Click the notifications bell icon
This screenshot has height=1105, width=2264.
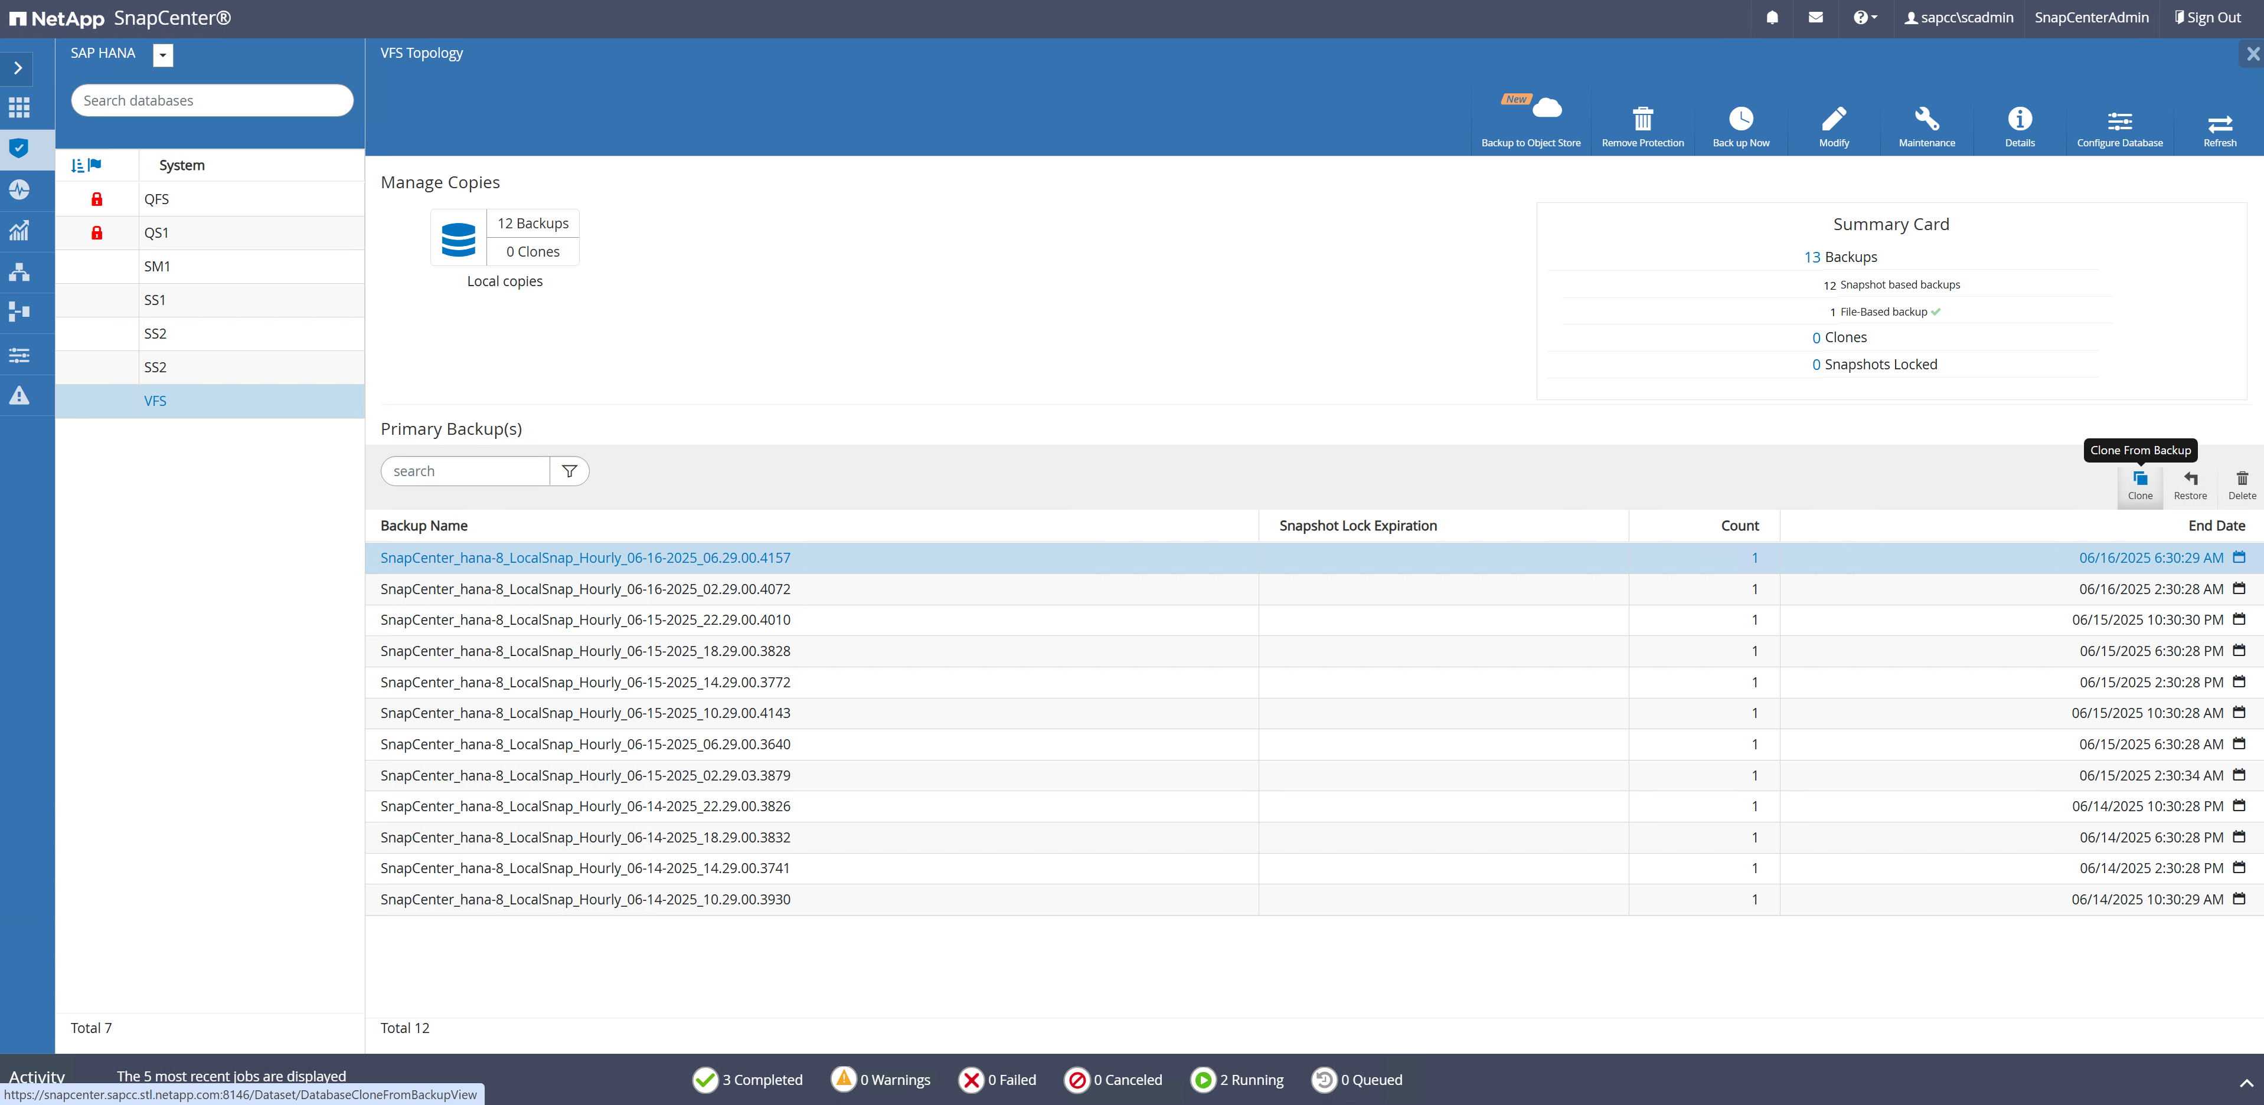[x=1772, y=18]
